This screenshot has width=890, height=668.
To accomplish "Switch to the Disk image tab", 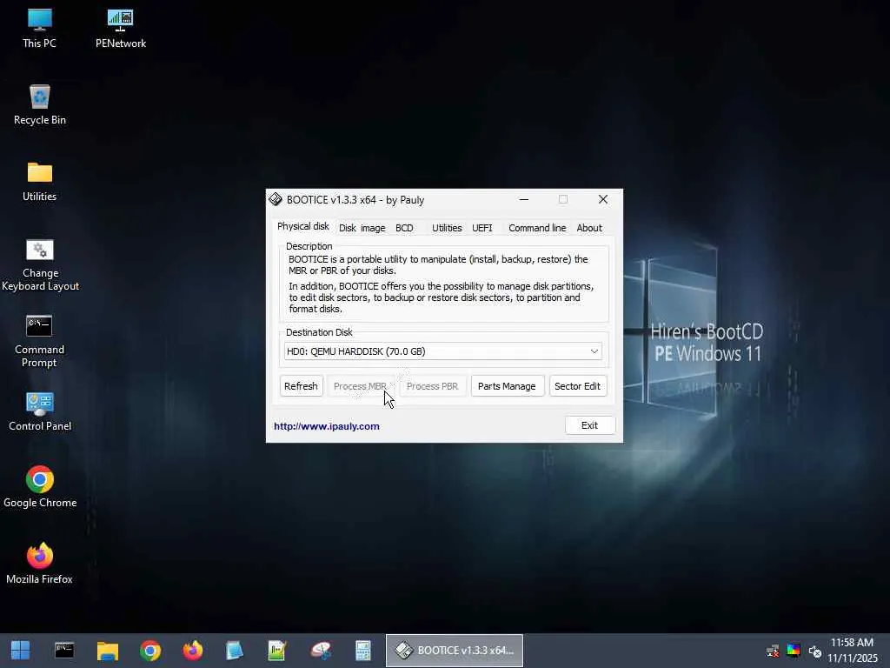I will [x=362, y=228].
